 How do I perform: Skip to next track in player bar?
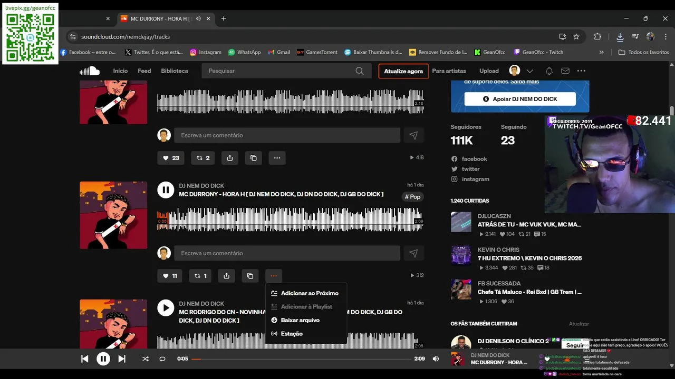122,359
